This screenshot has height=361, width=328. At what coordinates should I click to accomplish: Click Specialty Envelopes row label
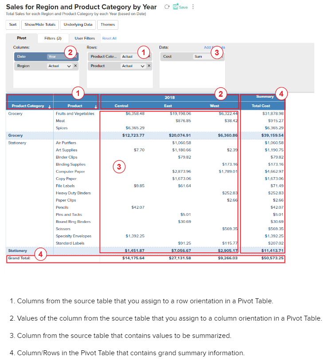74,236
